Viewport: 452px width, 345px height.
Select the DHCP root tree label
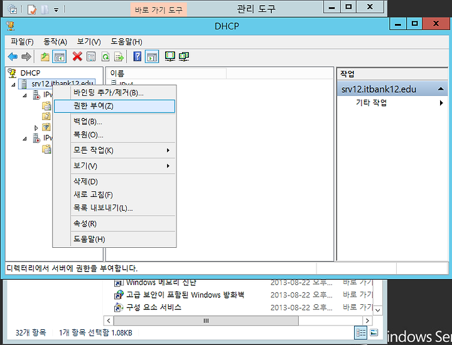30,73
